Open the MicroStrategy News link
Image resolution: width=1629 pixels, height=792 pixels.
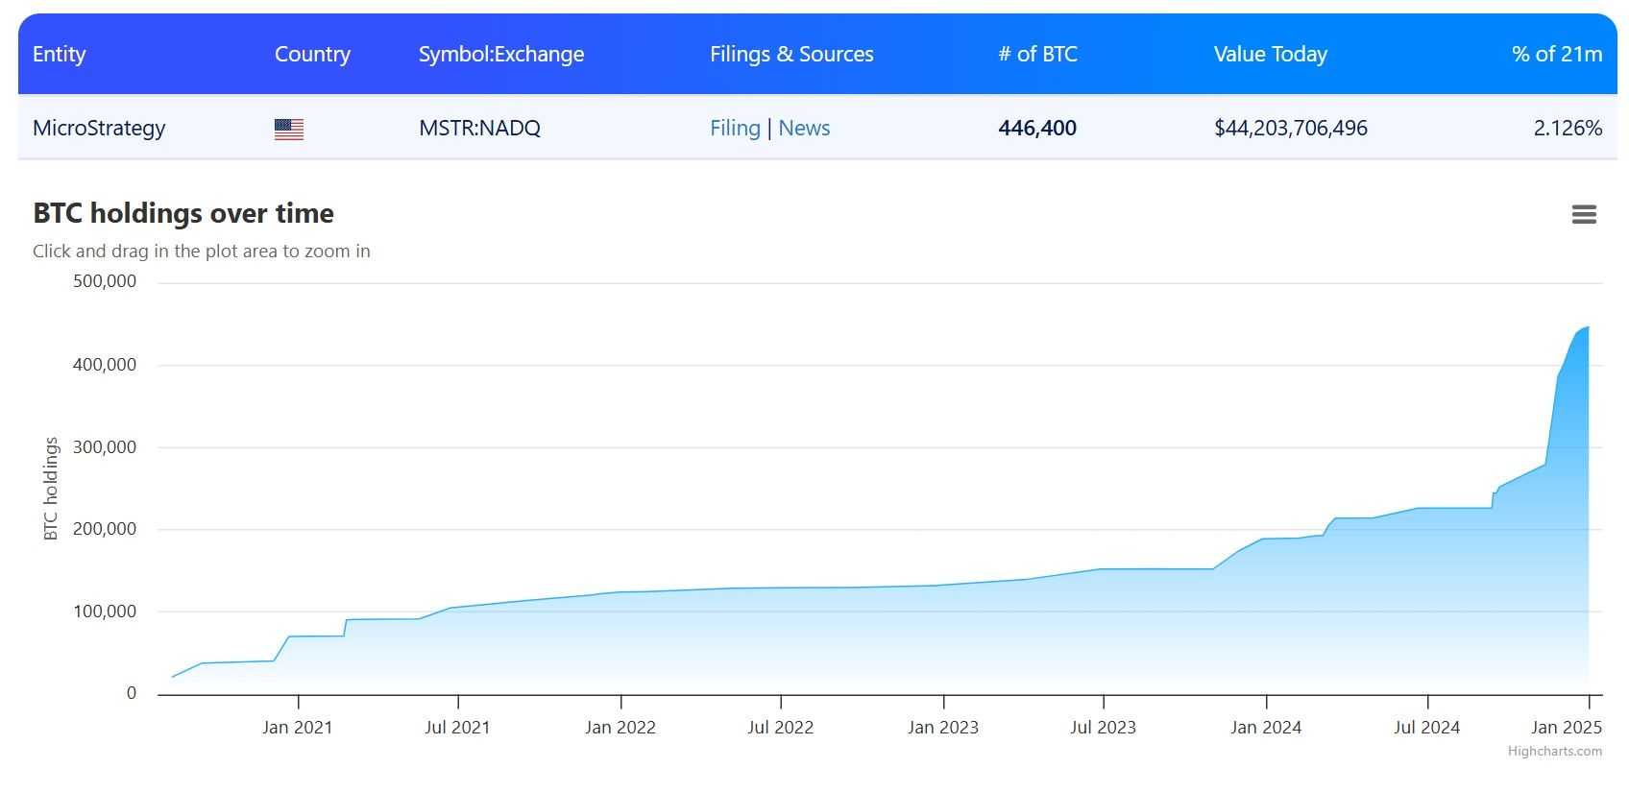click(804, 128)
